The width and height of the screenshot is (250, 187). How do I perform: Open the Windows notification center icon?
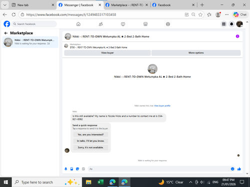pos(242,182)
